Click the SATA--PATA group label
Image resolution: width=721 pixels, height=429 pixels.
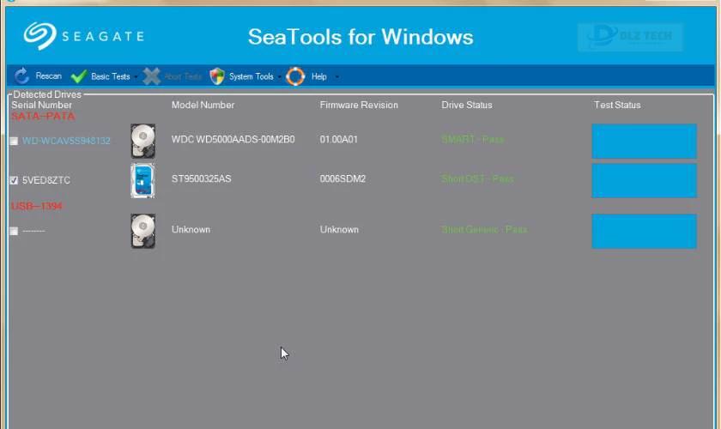coord(43,116)
